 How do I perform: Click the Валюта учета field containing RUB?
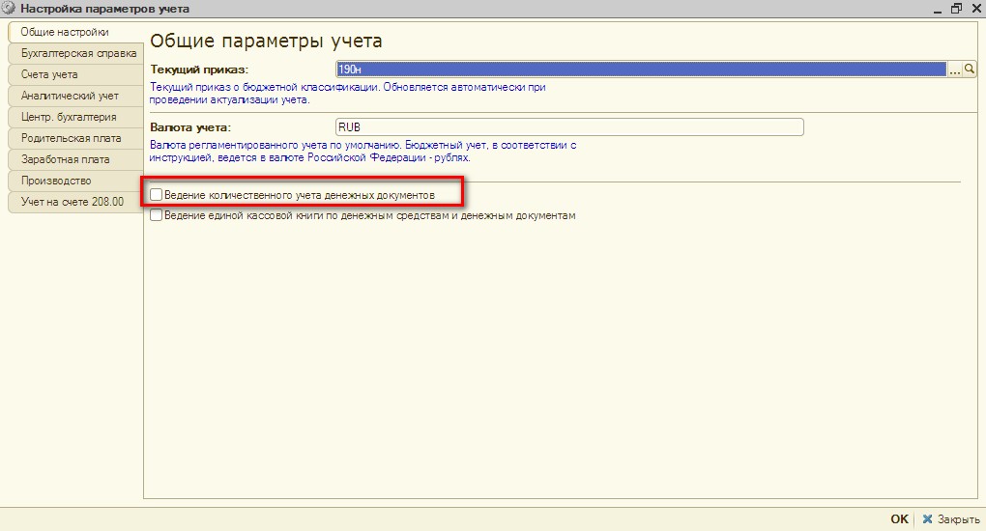568,127
